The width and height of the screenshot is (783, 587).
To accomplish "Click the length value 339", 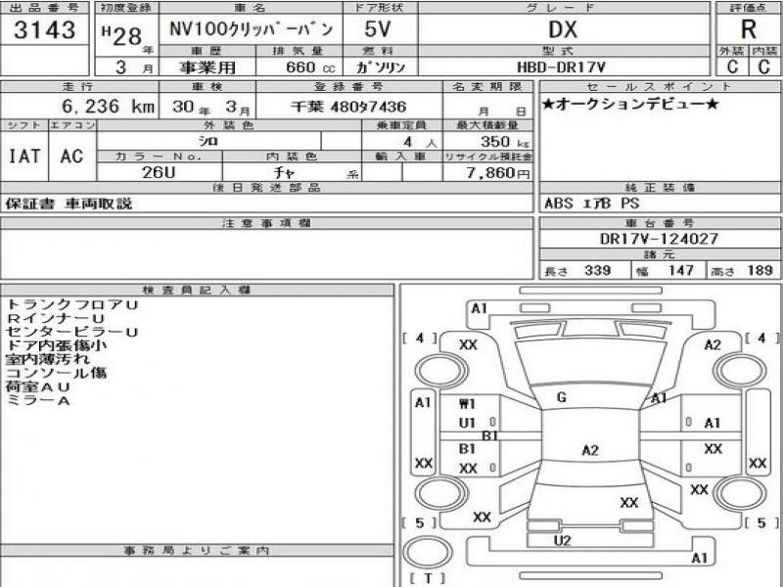I will (598, 271).
